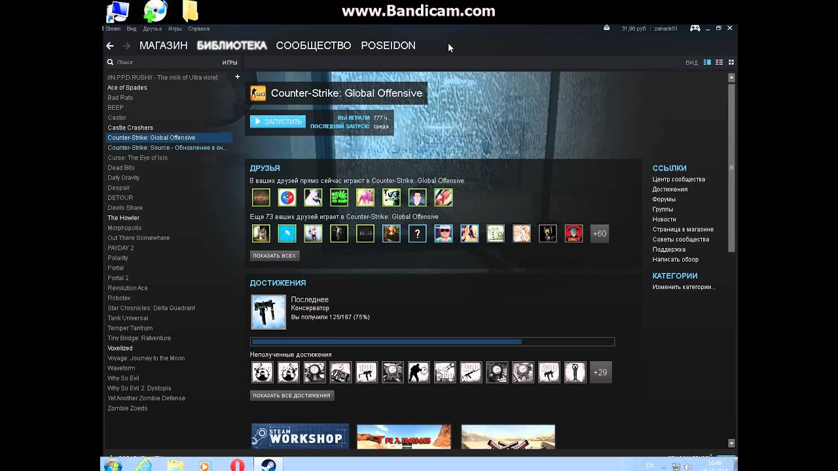Open the Игры menu
The image size is (838, 471).
(175, 29)
